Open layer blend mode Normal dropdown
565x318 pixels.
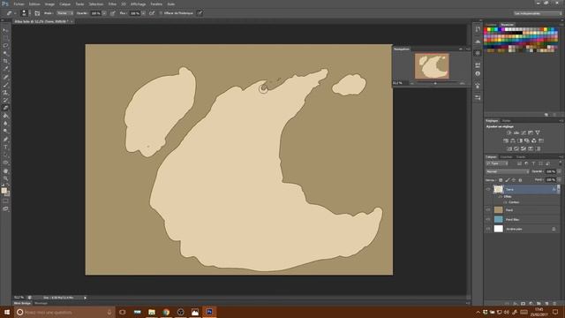[508, 171]
